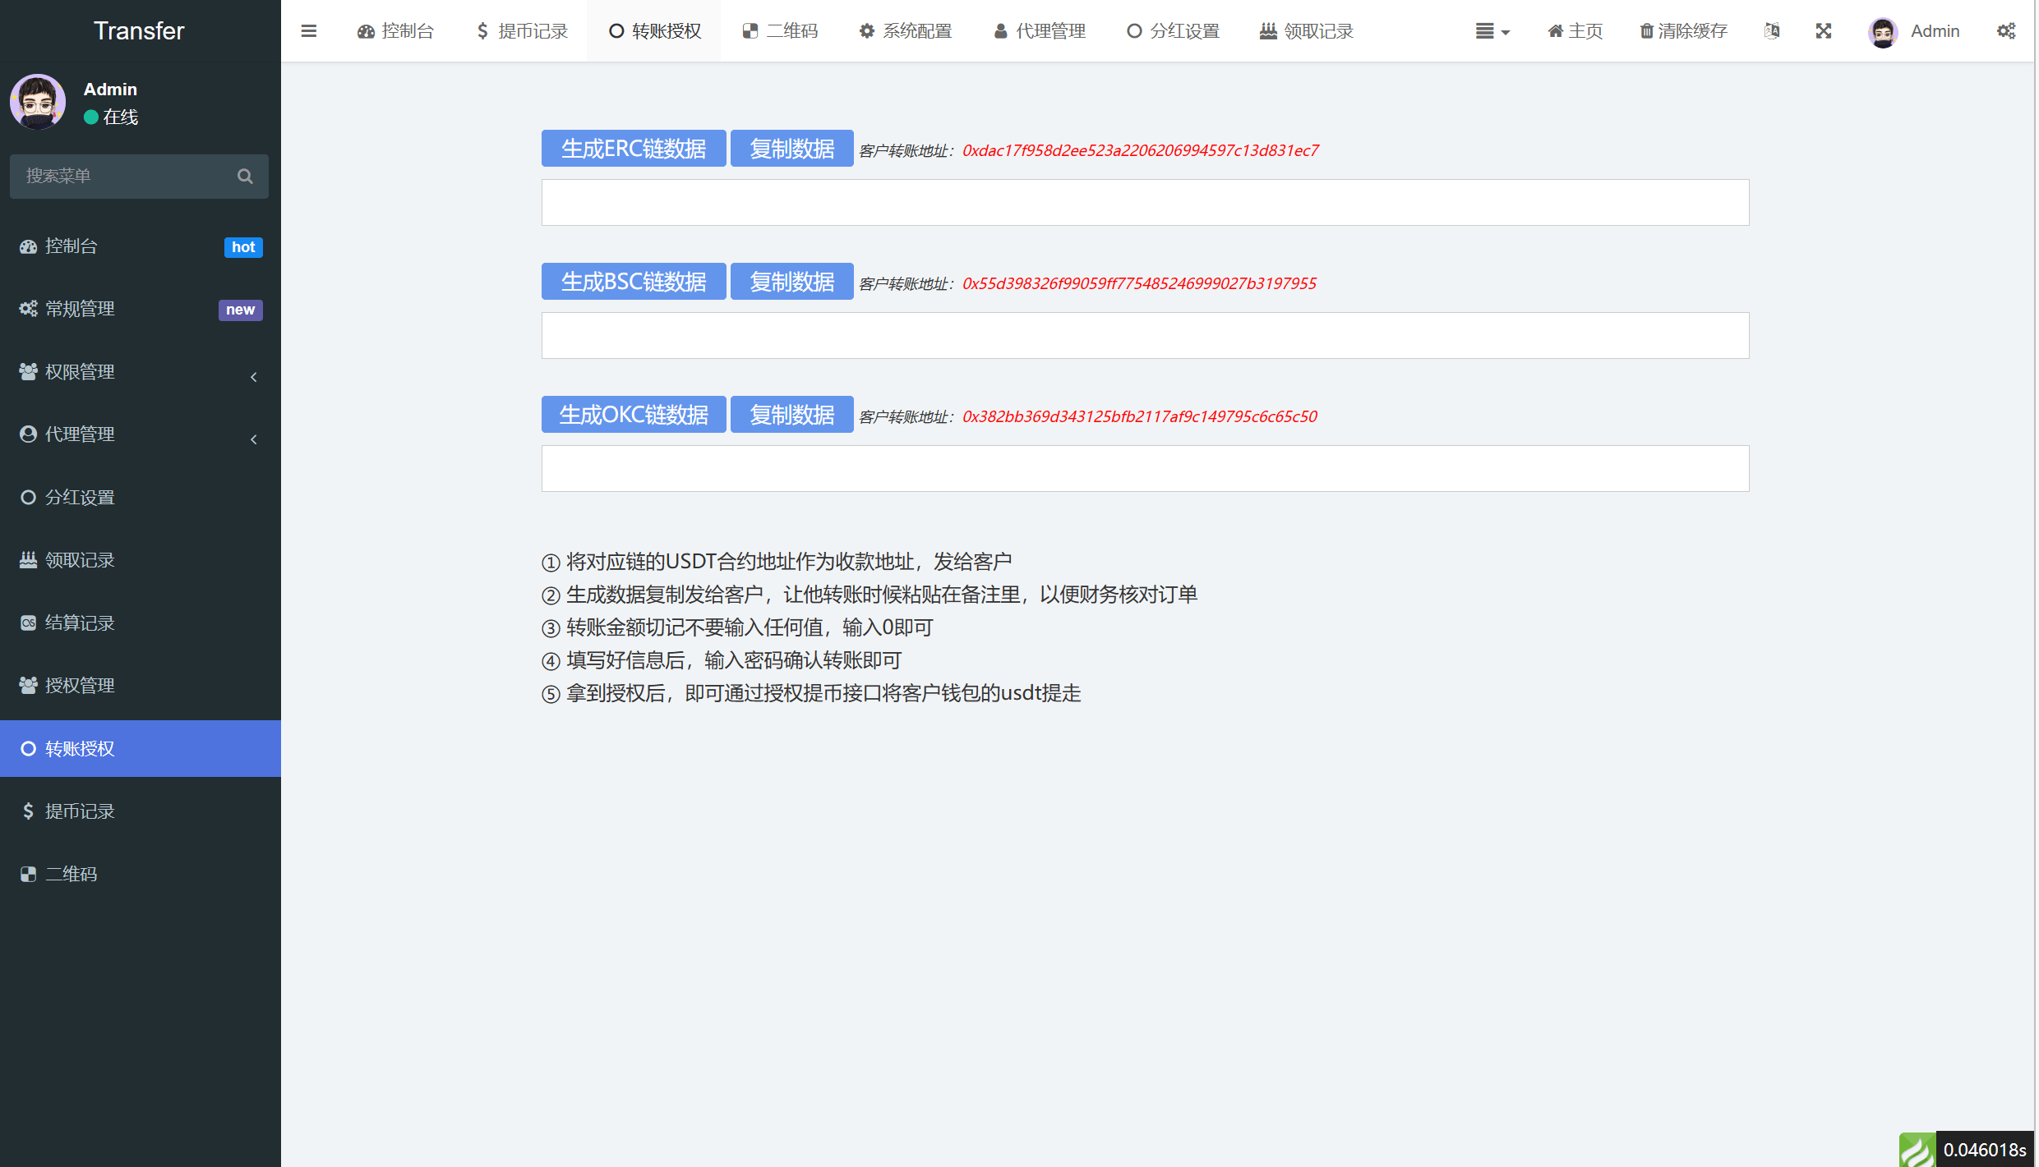Expand the 权限管理 sidebar menu
Viewport: 2039px width, 1167px height.
point(140,372)
